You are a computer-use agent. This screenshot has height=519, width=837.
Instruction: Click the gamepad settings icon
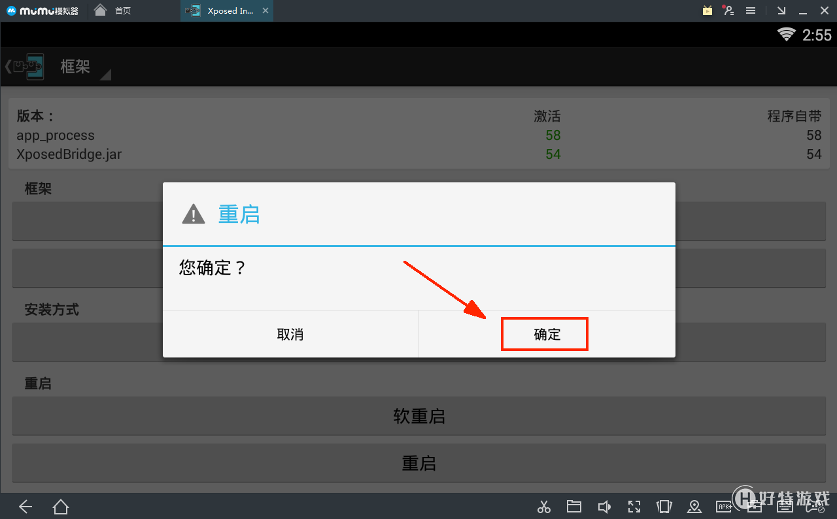815,507
